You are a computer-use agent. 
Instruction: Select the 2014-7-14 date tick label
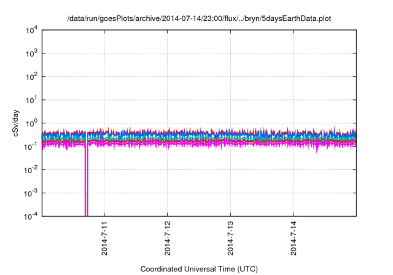pyautogui.click(x=294, y=238)
